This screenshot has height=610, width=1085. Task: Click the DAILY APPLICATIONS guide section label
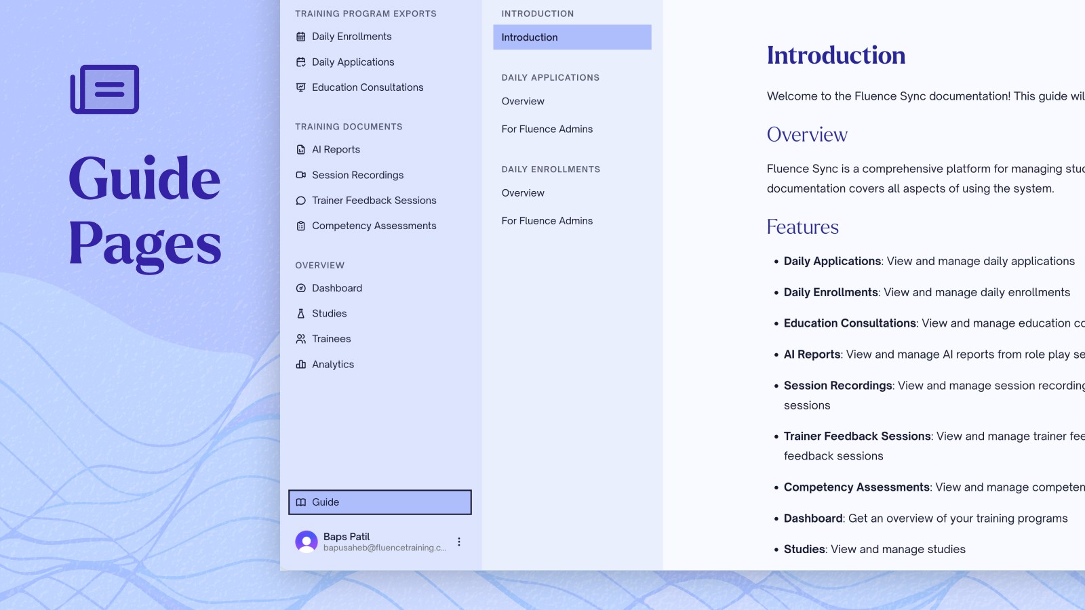pyautogui.click(x=551, y=77)
